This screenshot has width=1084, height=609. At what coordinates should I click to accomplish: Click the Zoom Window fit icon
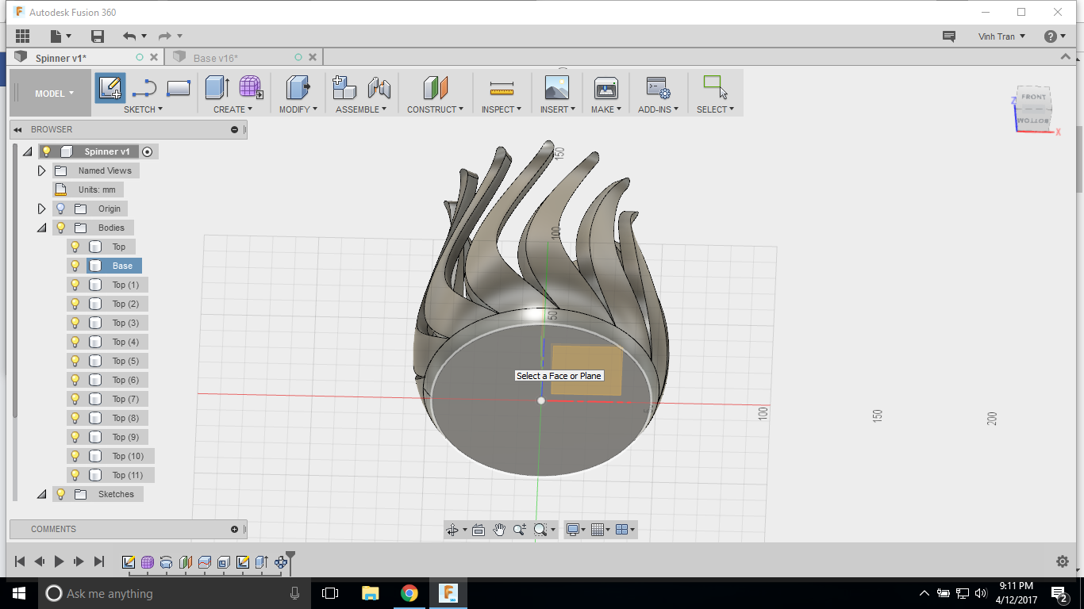(x=540, y=530)
